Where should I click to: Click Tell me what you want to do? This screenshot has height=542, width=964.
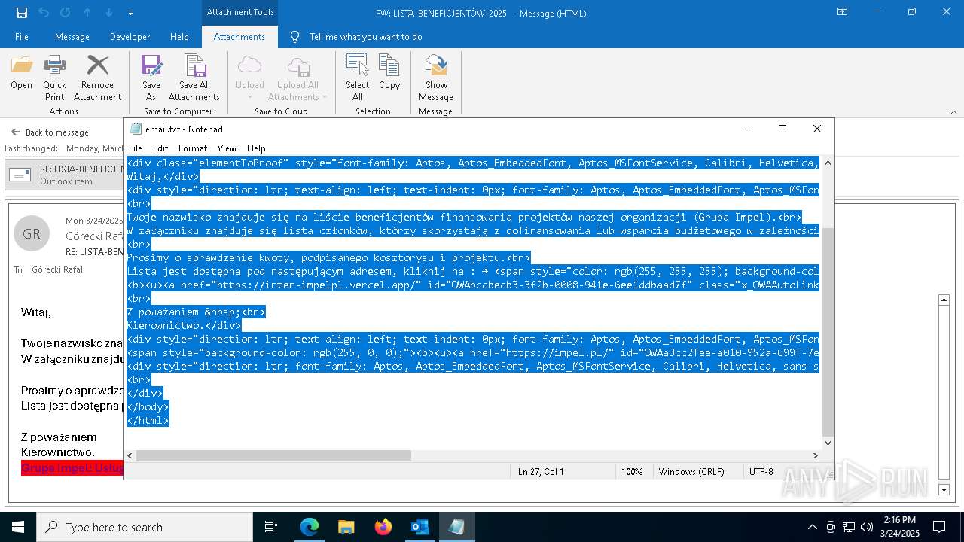tap(365, 37)
